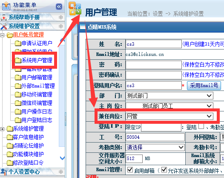Click the tools icon beside 系统维护设置
224x178 pixels.
click(4, 26)
